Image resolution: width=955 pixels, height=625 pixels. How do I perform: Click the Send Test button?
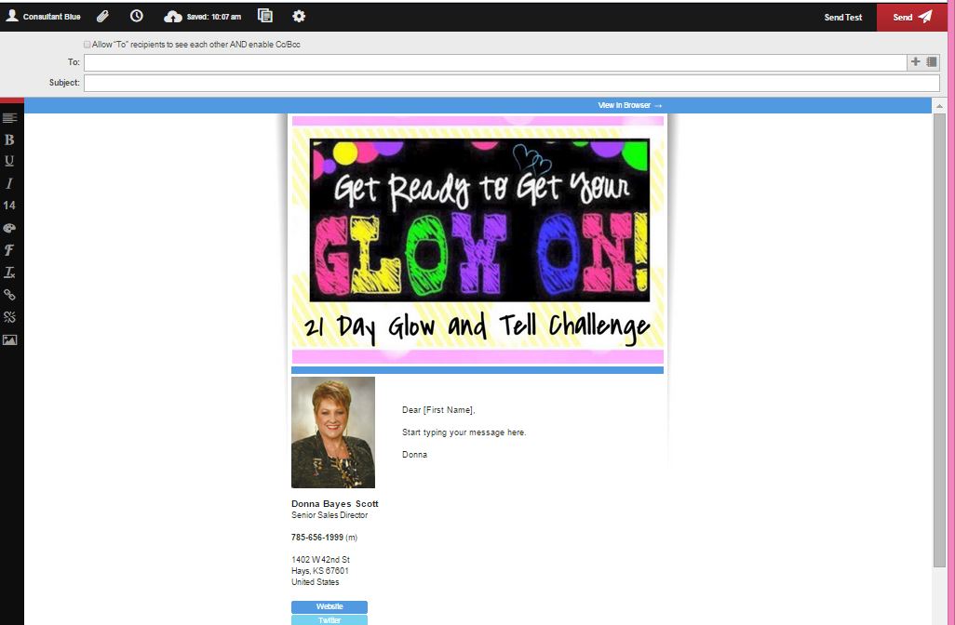pos(843,17)
